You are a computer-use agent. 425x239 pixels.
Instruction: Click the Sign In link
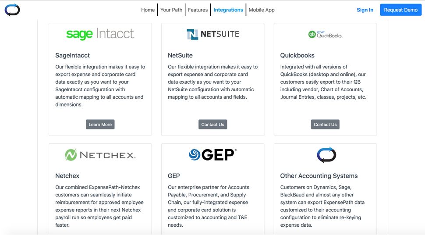tap(365, 10)
